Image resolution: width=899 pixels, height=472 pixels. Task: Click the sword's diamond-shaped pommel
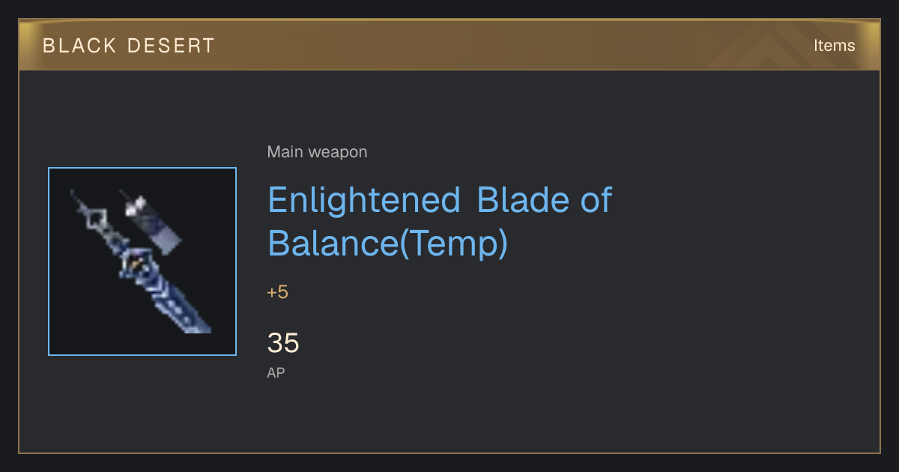[x=95, y=220]
